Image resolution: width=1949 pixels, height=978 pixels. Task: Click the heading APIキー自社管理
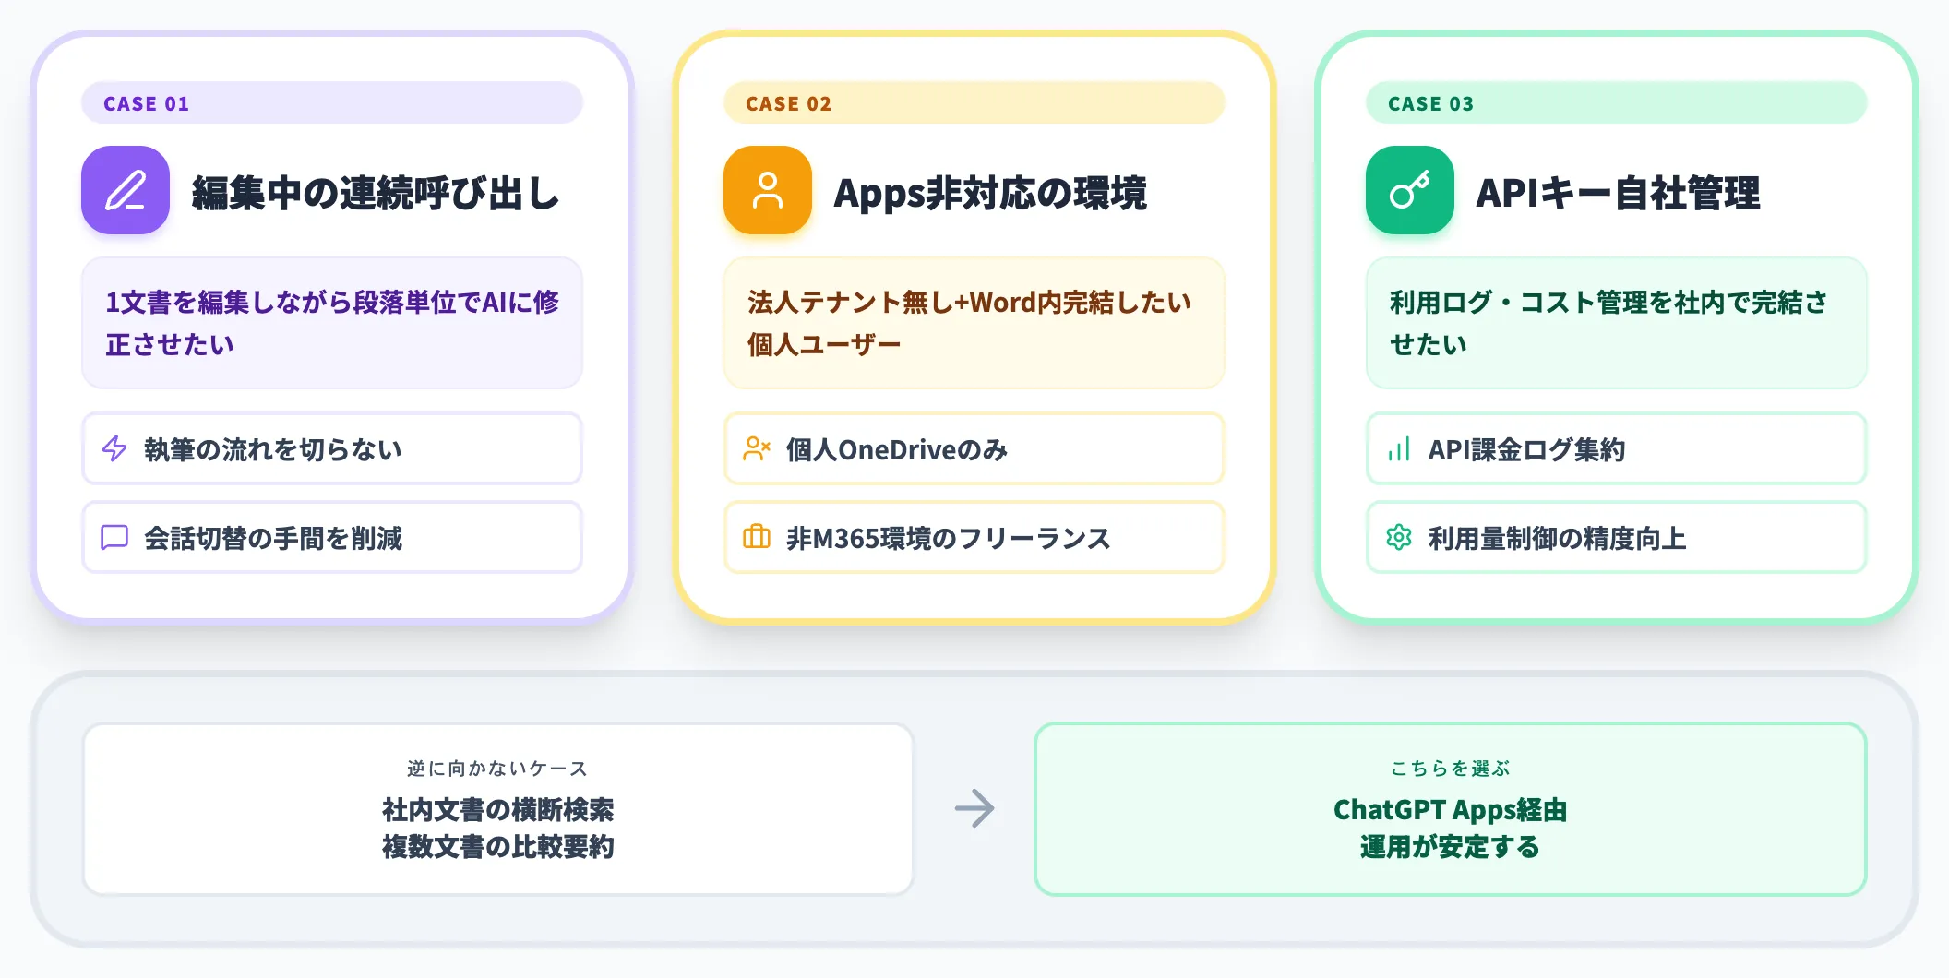tap(1619, 193)
